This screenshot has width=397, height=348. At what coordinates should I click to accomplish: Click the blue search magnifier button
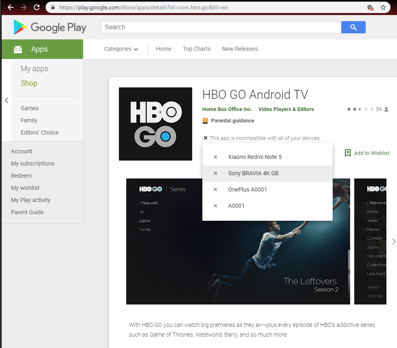coord(353,27)
